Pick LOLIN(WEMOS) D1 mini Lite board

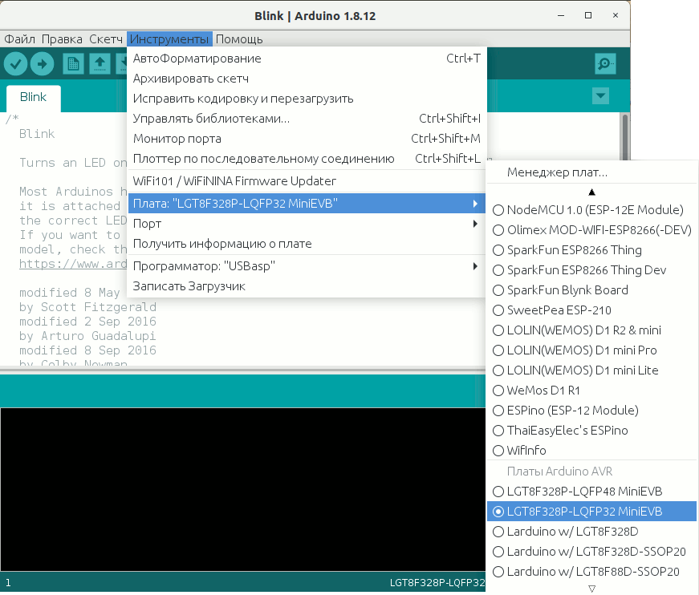tap(591, 370)
